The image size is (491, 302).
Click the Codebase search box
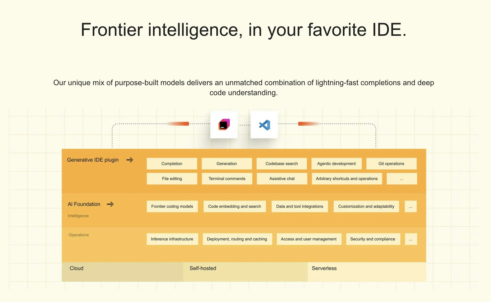tap(282, 164)
